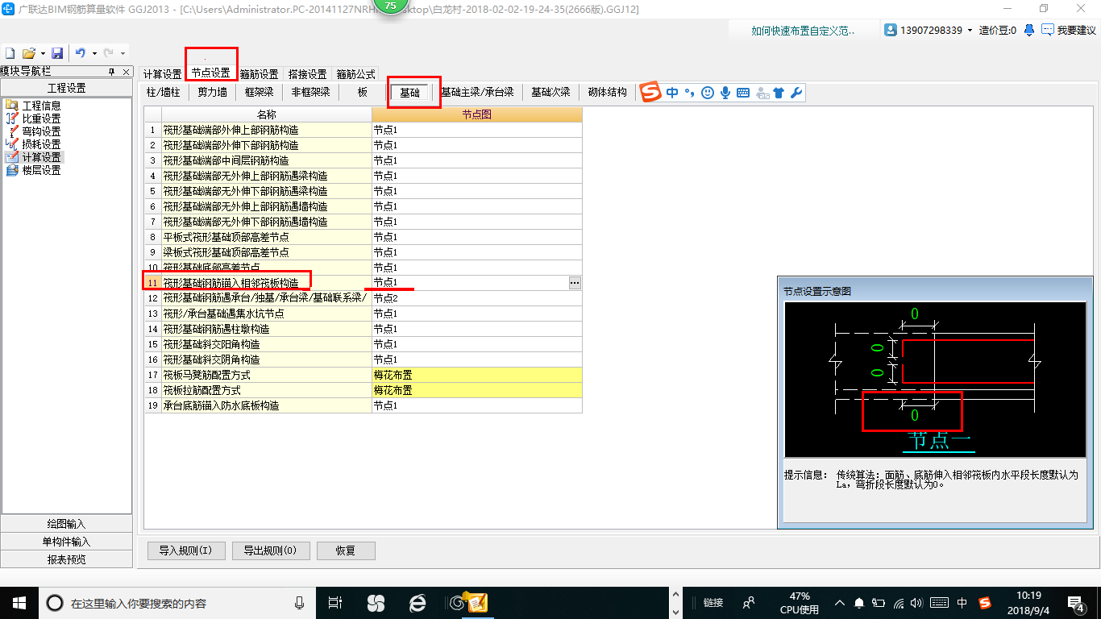Screen dimensions: 1101x619
Task: Open the dropdown beside Open folder icon
Action: 42,53
